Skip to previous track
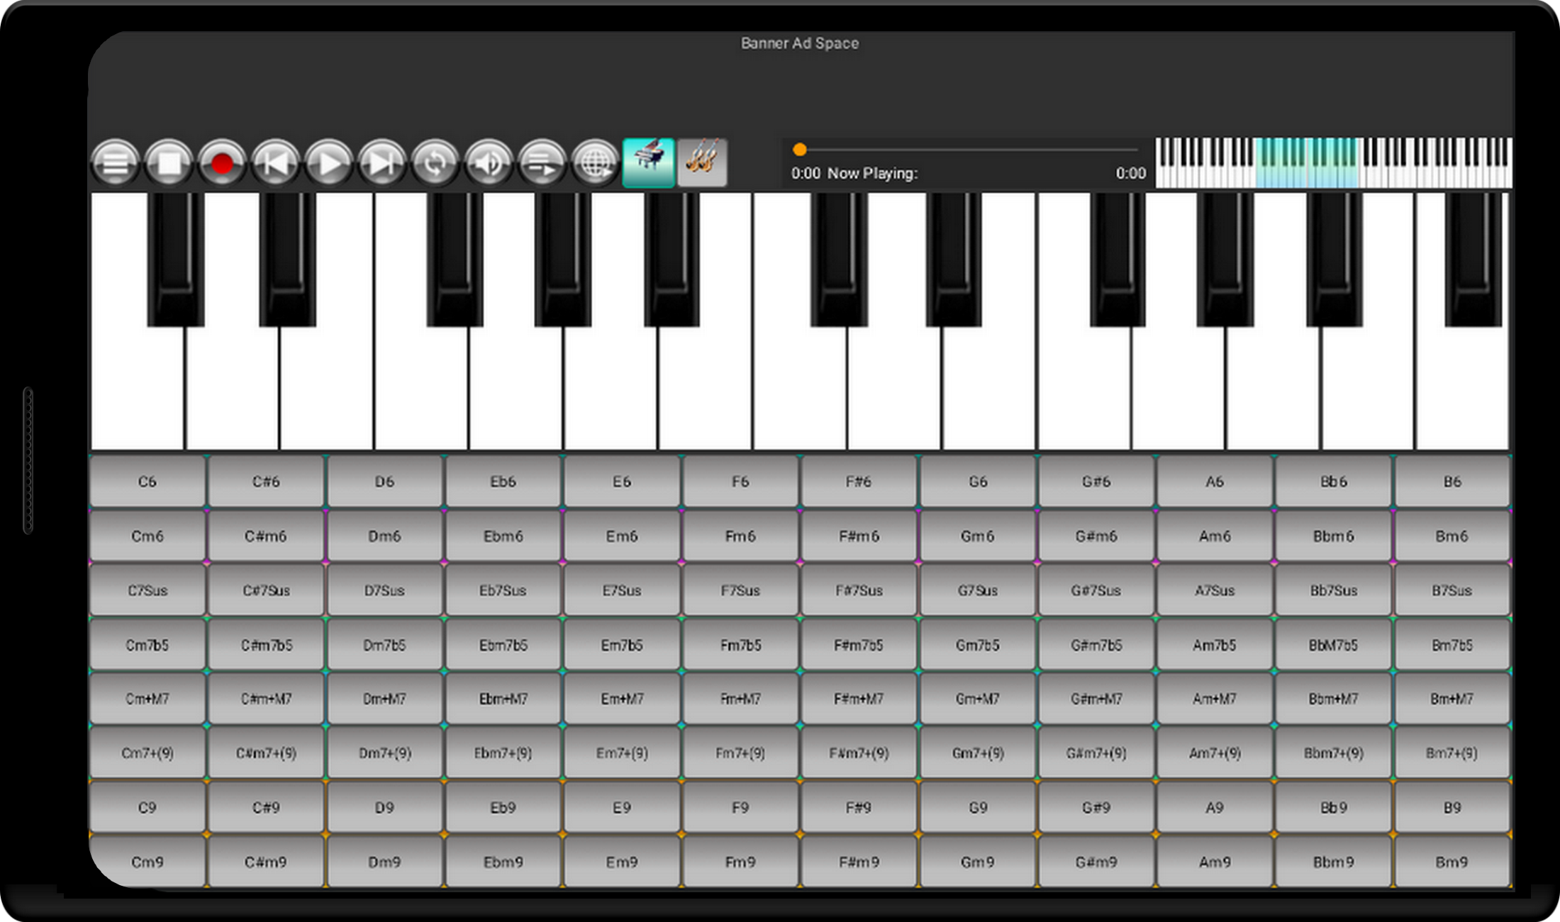Image resolution: width=1560 pixels, height=922 pixels. tap(276, 163)
